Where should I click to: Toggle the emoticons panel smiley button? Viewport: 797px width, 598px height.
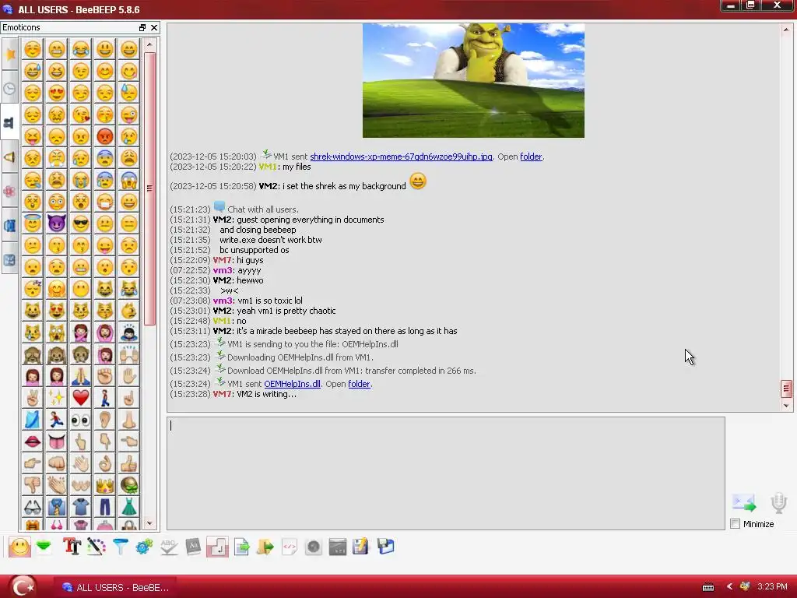point(19,547)
